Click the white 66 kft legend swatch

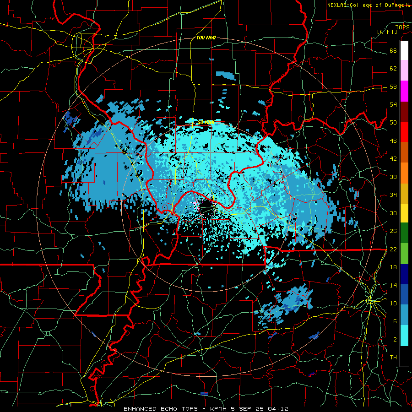pos(404,50)
